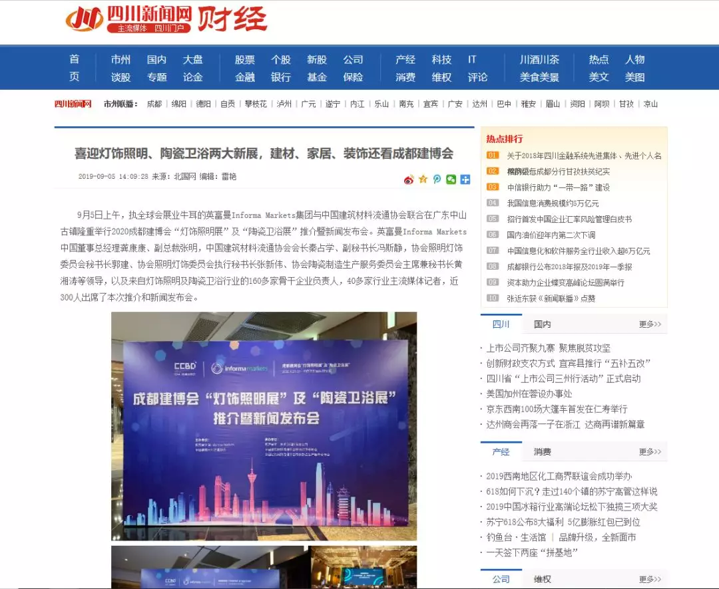
Task: Switch to the 产经 sidebar tab
Action: pos(501,451)
